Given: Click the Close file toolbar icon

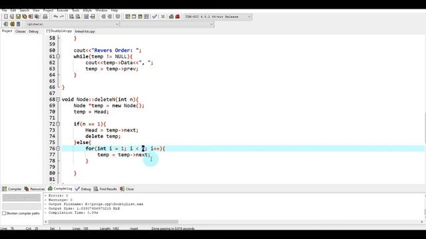Looking at the screenshot, I should [31, 17].
